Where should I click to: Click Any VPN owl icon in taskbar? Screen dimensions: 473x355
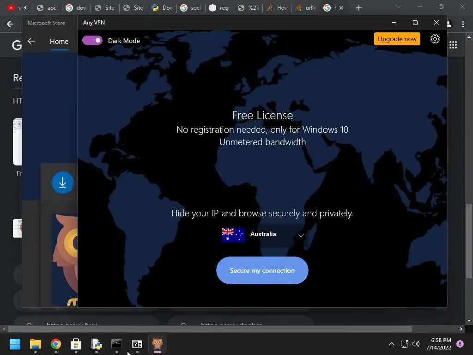point(158,344)
